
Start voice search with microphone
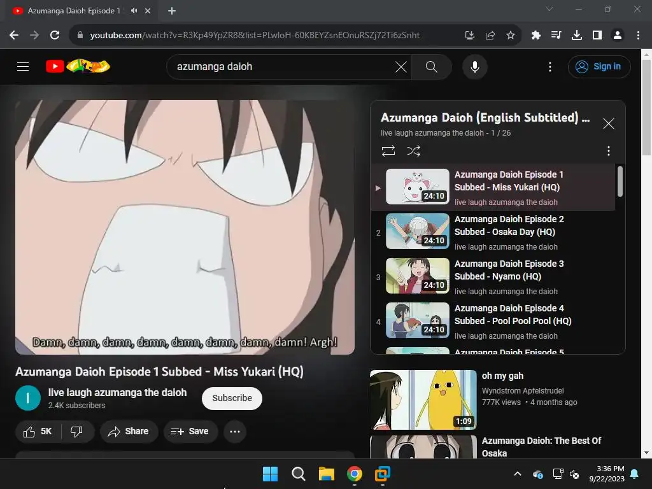tap(474, 66)
